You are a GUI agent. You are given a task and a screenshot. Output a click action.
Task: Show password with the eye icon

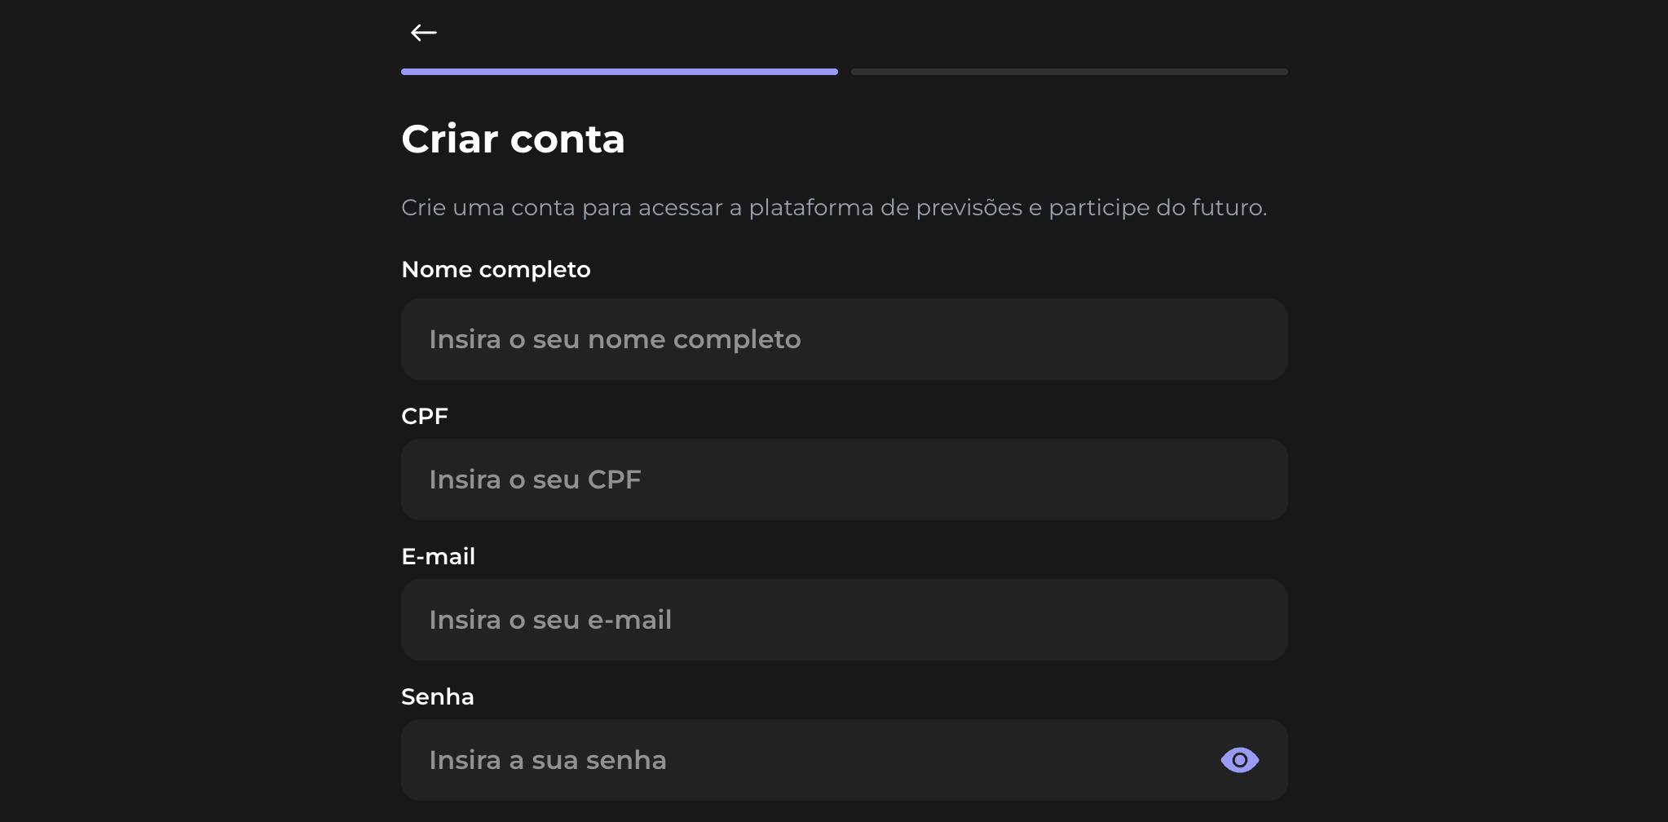click(x=1239, y=760)
